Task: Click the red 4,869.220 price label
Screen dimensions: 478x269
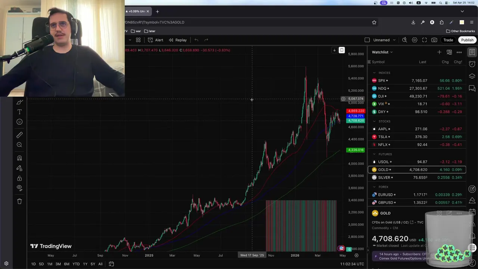Action: click(356, 111)
